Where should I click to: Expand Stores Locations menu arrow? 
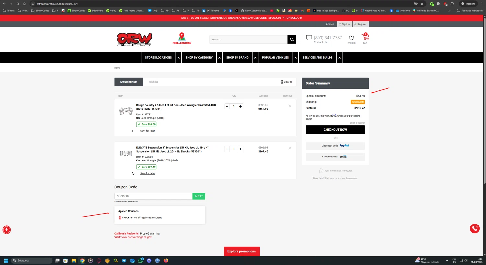point(179,58)
